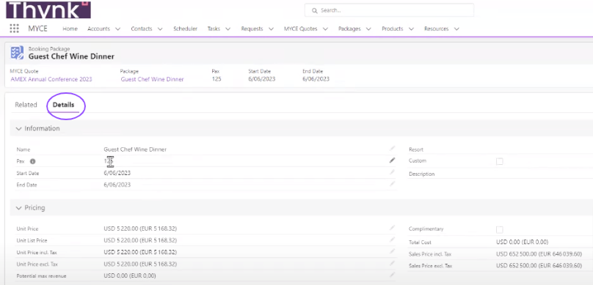Viewport: 593px width, 285px height.
Task: Open the app launcher grid icon
Action: (14, 29)
